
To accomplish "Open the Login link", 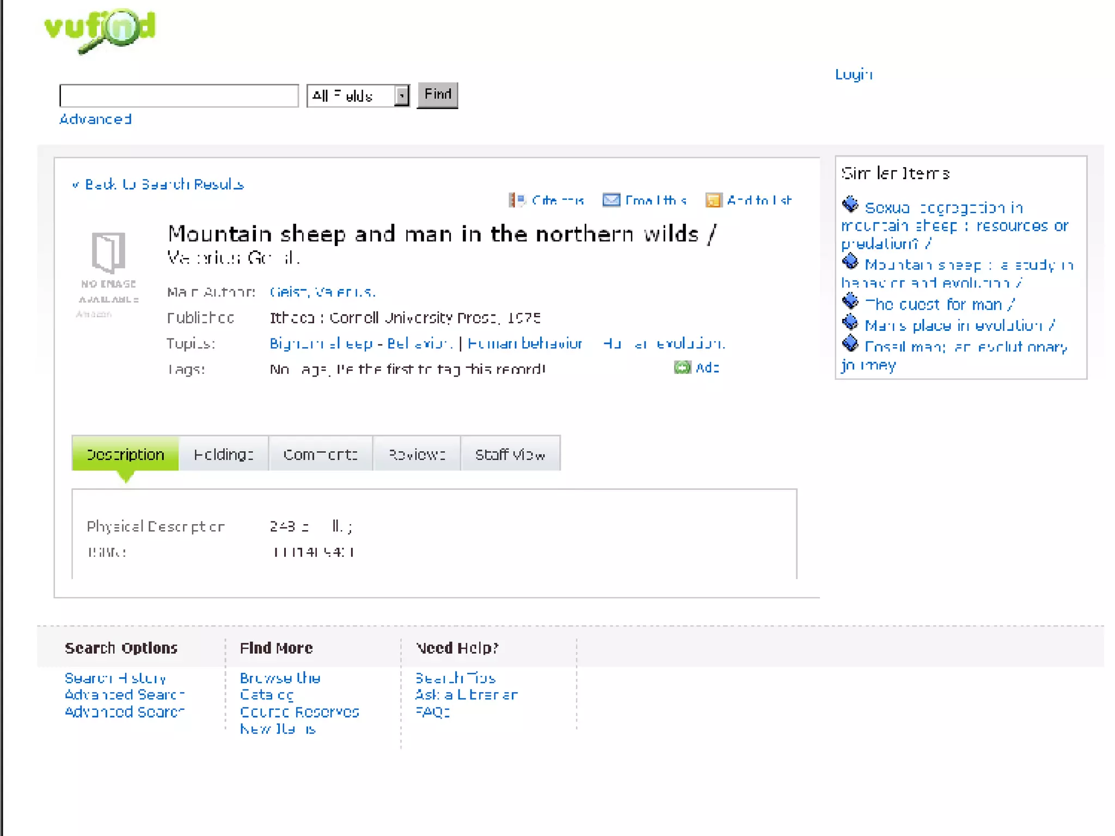I will [x=853, y=75].
